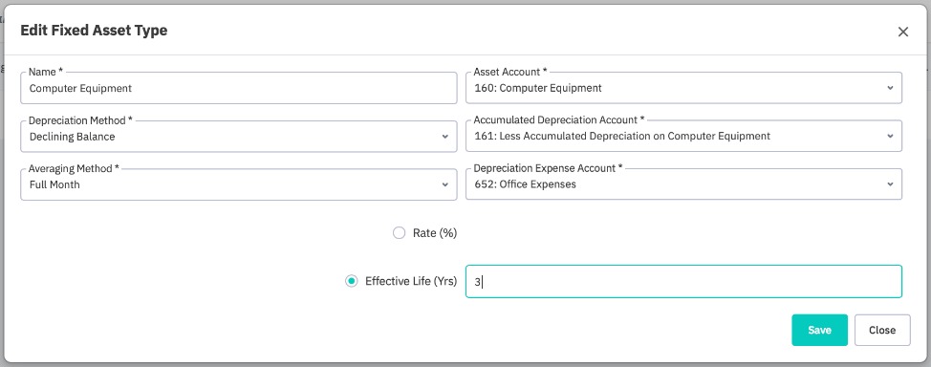Viewport: 931px width, 367px height.
Task: Open the Depreciation Method dropdown chevron
Action: coord(444,137)
